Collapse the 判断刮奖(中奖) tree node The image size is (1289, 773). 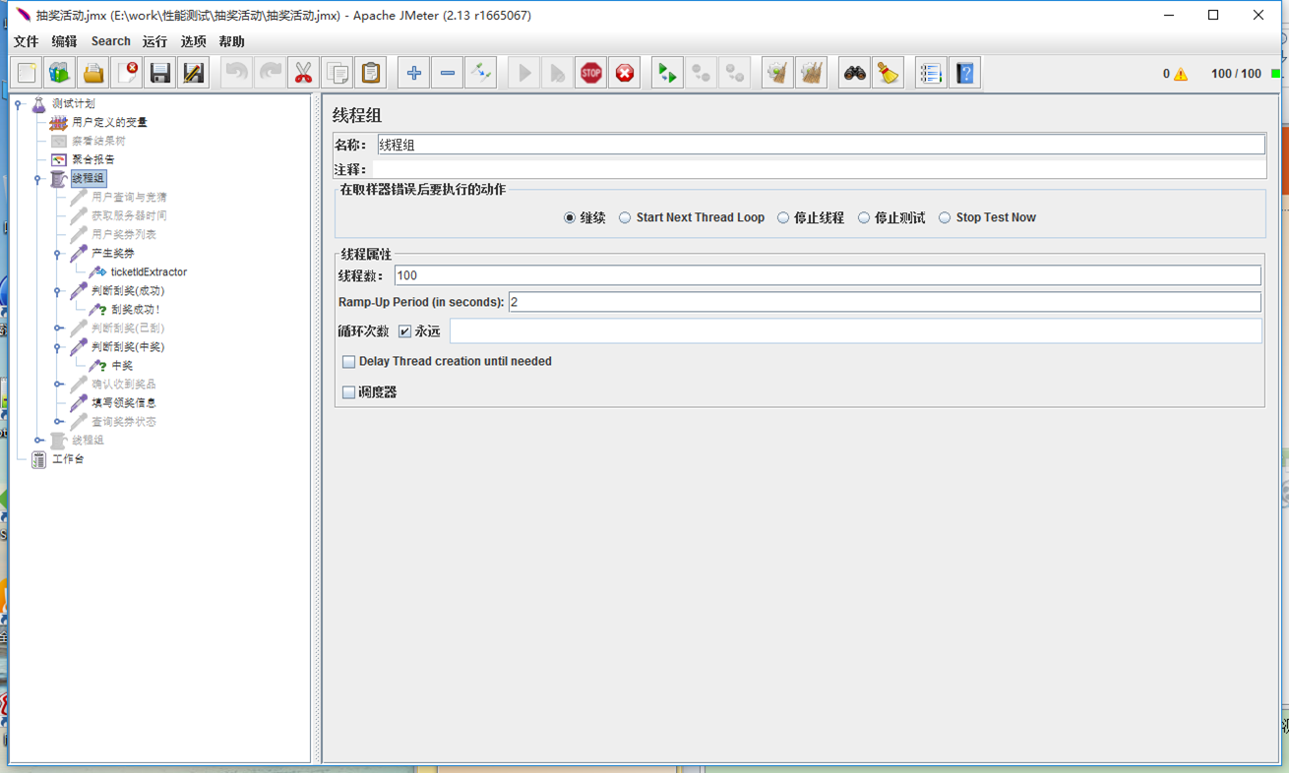[x=58, y=347]
